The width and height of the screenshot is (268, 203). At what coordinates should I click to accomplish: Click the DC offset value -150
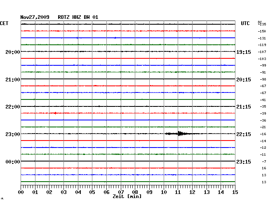(x=262, y=31)
